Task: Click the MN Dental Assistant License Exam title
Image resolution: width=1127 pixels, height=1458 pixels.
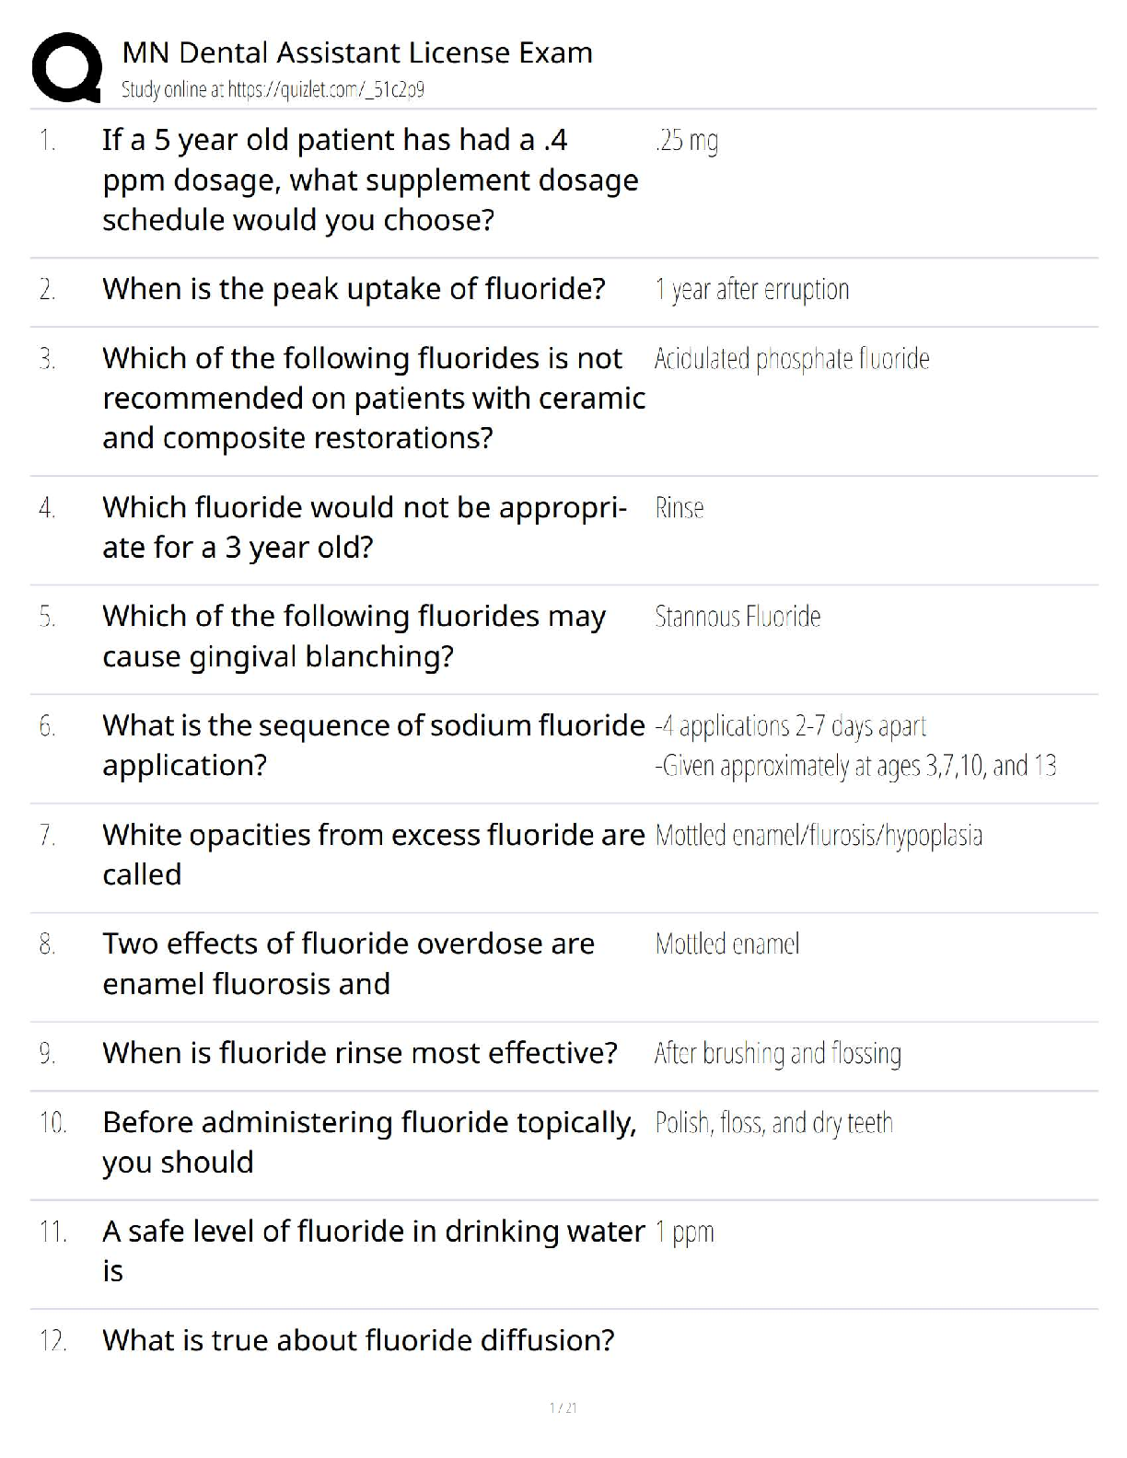Action: coord(357,52)
